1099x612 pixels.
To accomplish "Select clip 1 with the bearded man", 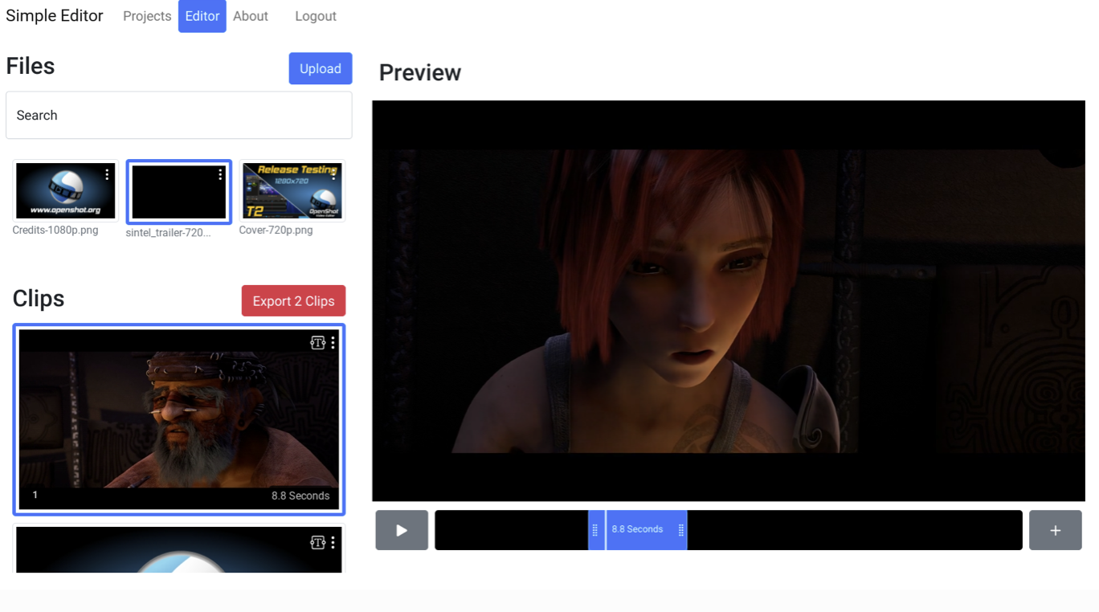I will coord(179,420).
